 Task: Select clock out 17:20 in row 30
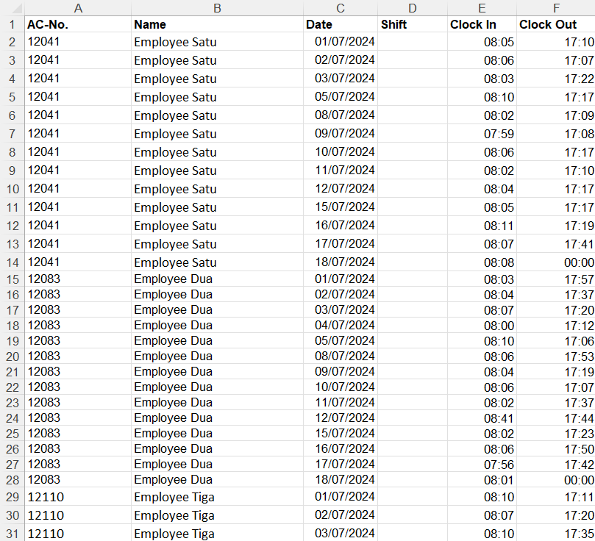coord(556,515)
